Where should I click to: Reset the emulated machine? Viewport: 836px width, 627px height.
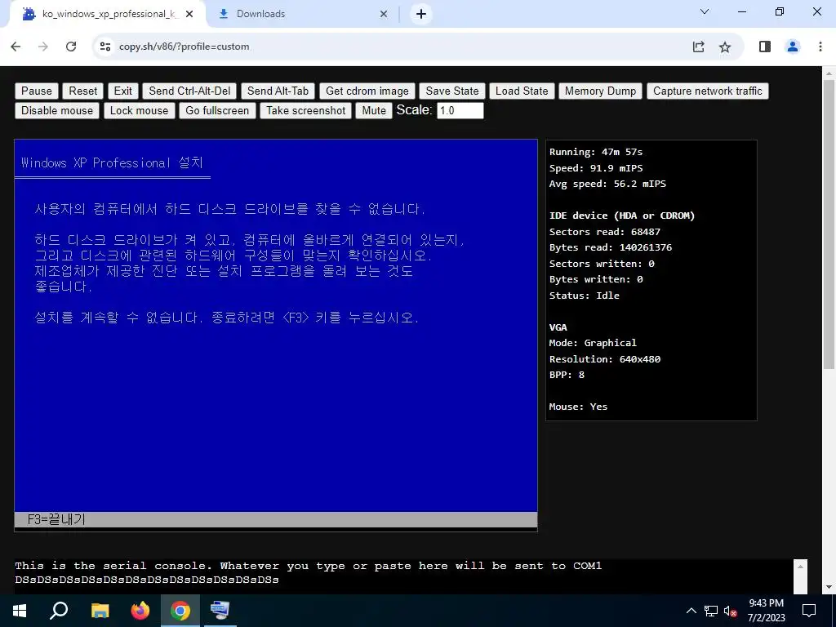point(82,91)
